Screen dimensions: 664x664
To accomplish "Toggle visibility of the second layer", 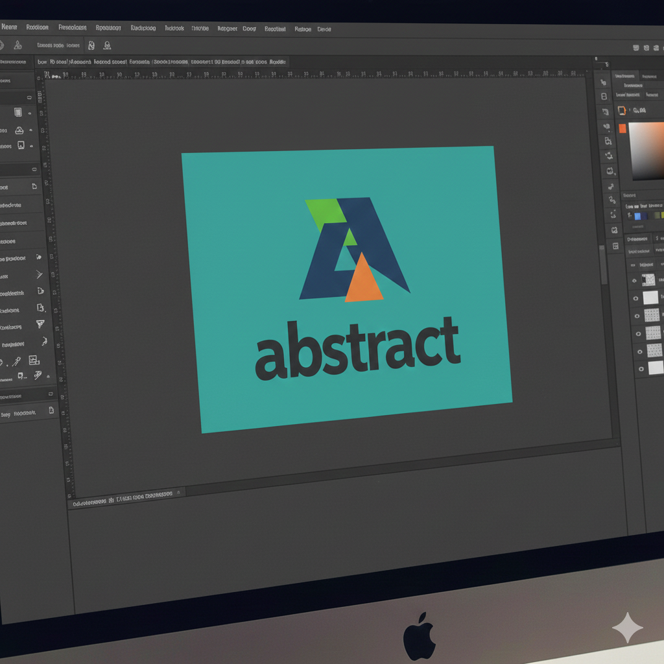I will click(x=635, y=298).
